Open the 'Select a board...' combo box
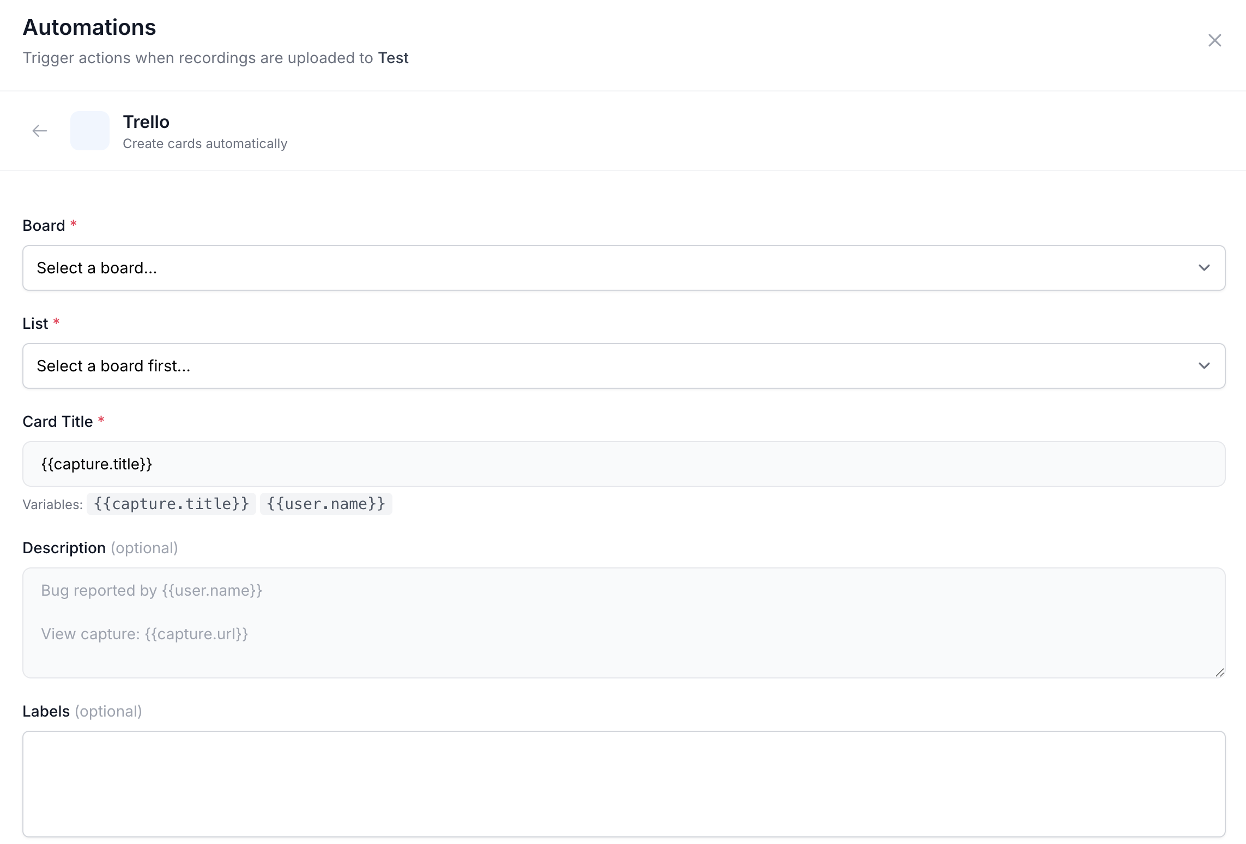This screenshot has width=1246, height=844. (600, 268)
